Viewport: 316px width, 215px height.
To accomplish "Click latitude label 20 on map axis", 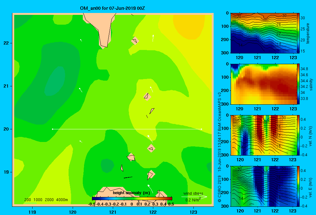I will (6, 129).
